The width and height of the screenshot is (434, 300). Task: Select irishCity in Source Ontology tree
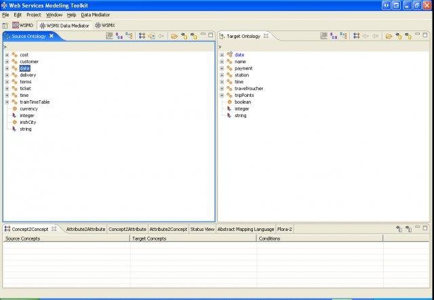point(28,122)
